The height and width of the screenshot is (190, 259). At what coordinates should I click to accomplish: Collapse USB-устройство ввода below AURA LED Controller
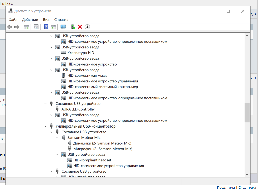[x=51, y=115]
